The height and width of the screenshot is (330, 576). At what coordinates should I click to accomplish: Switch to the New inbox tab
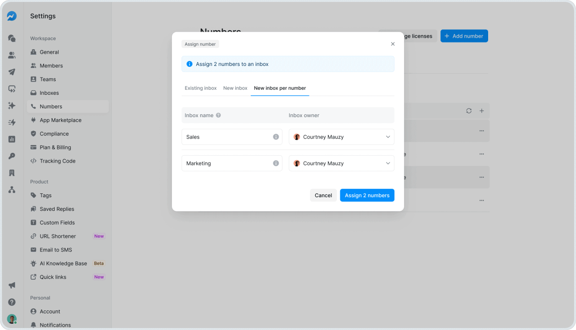(235, 88)
